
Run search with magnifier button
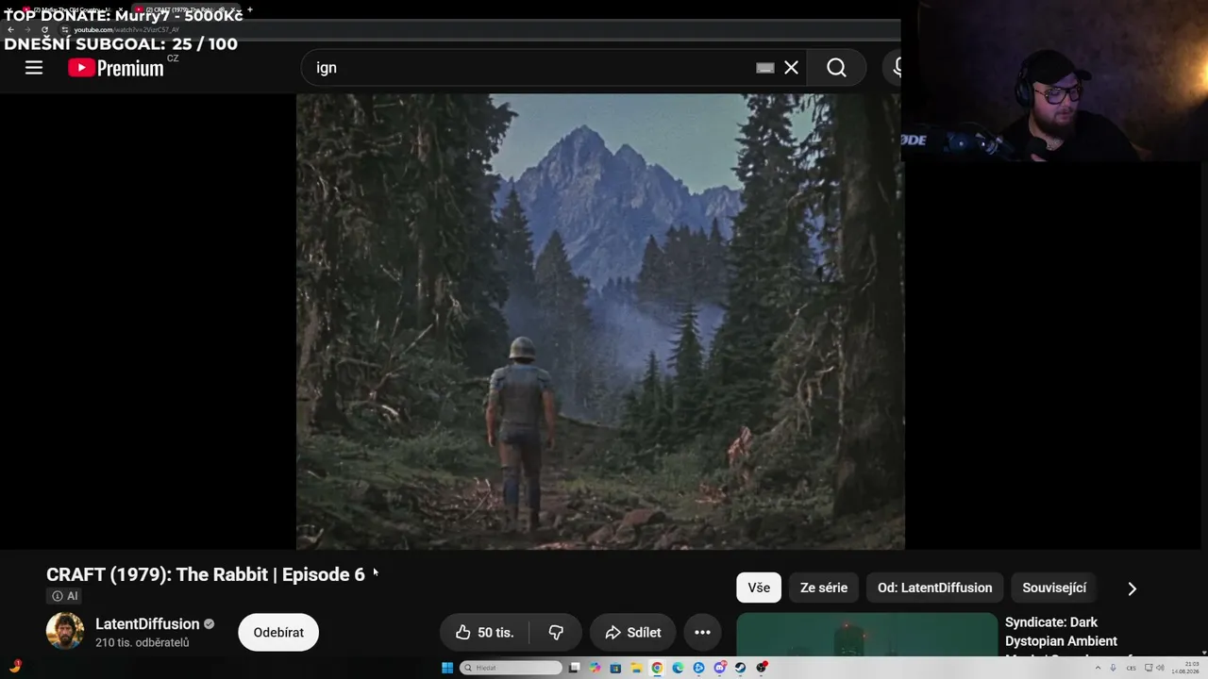pos(836,68)
